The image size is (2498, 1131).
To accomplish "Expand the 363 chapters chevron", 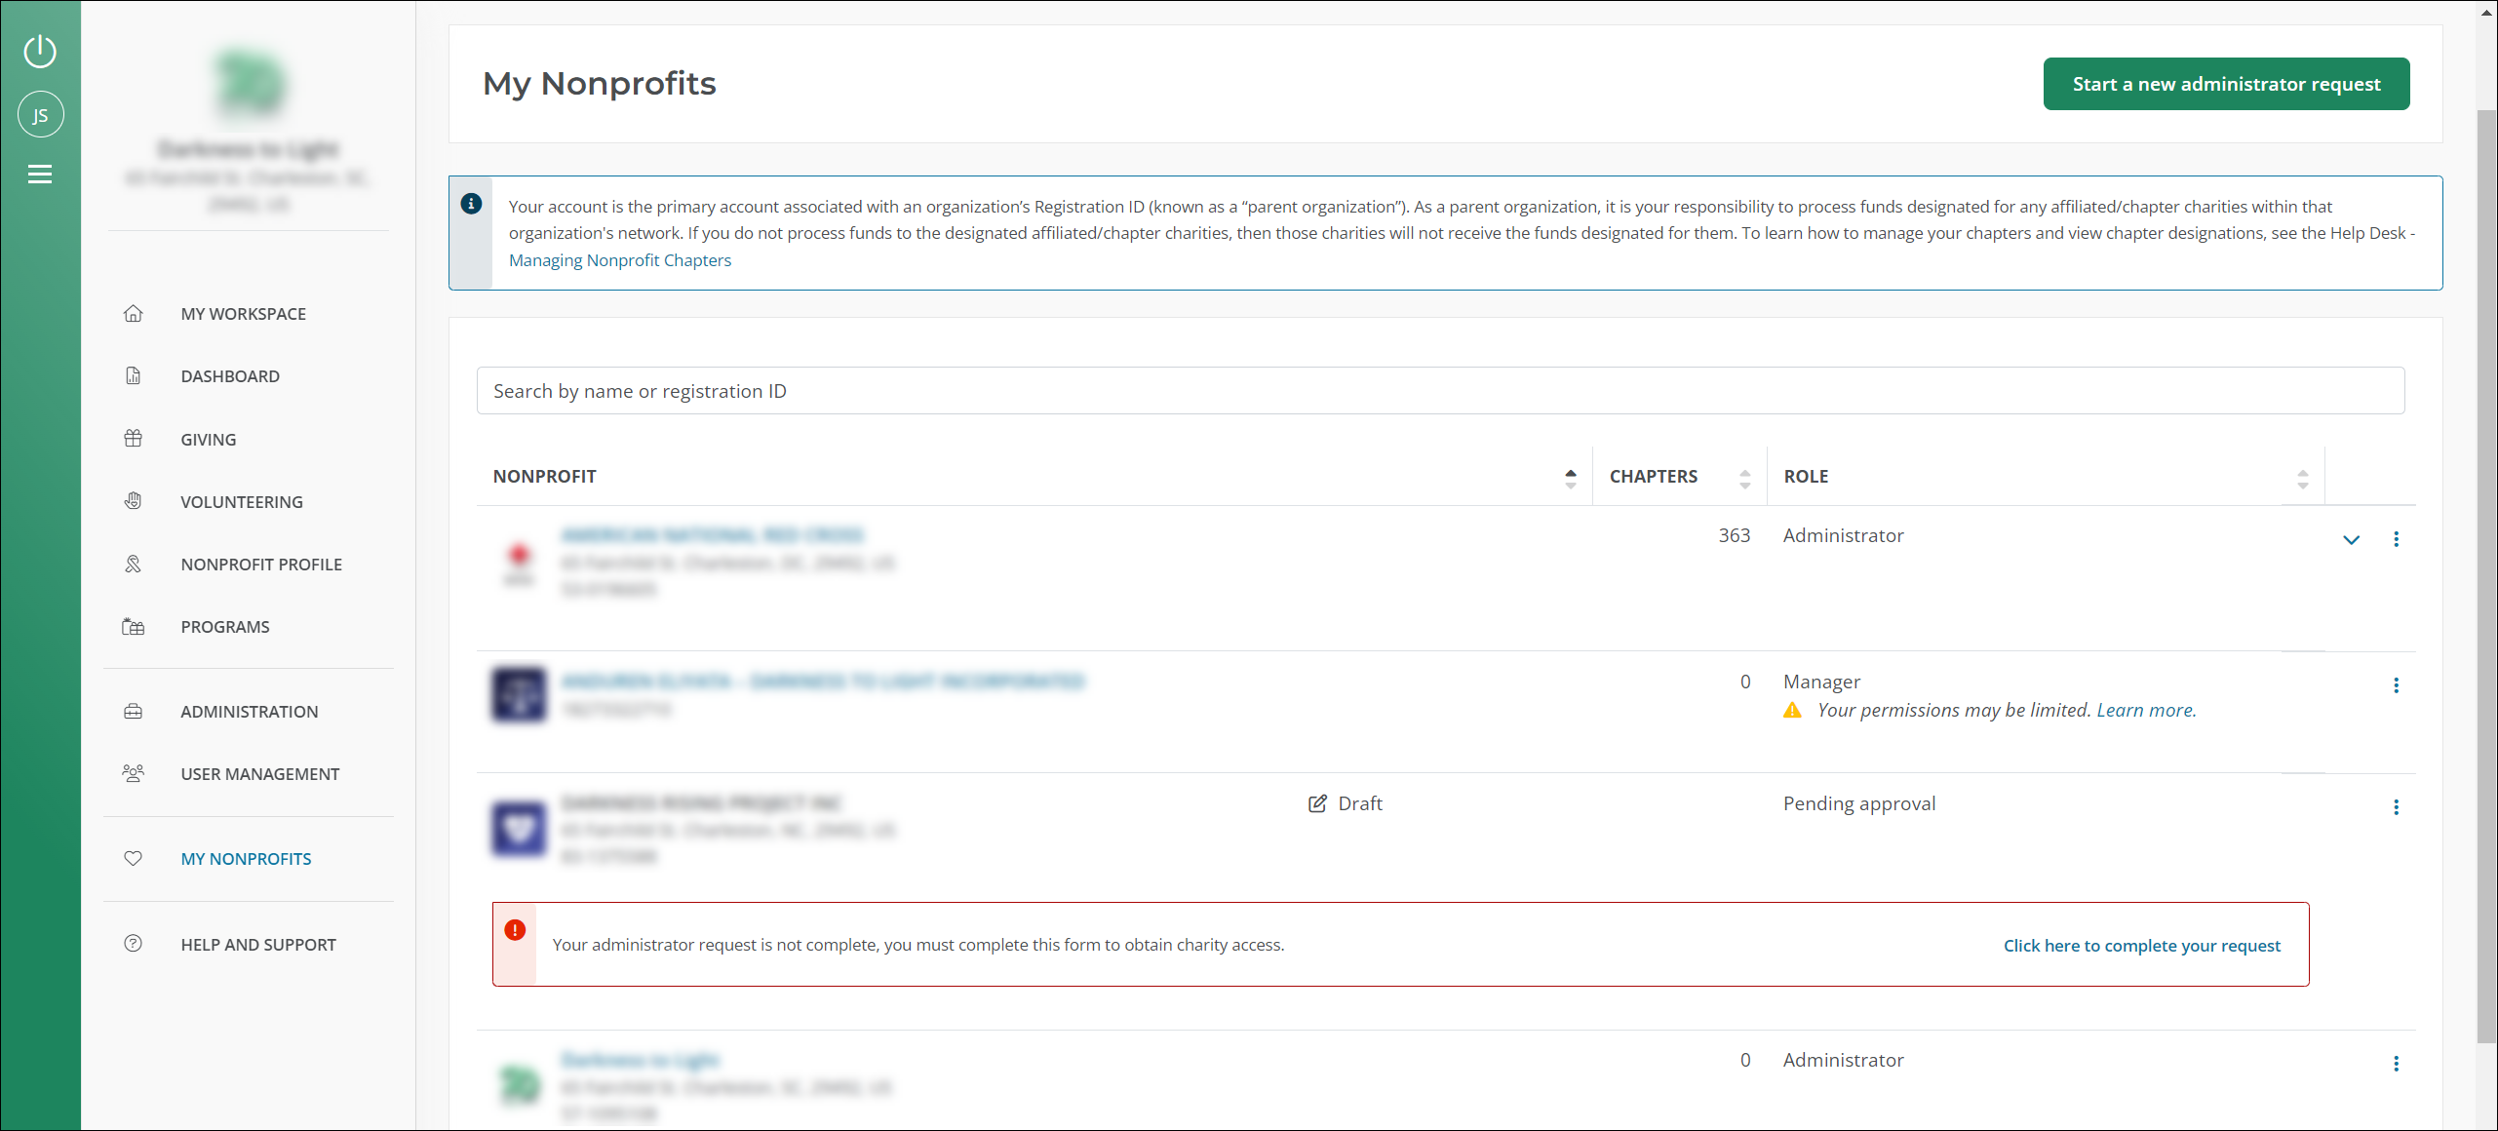I will 2351,539.
